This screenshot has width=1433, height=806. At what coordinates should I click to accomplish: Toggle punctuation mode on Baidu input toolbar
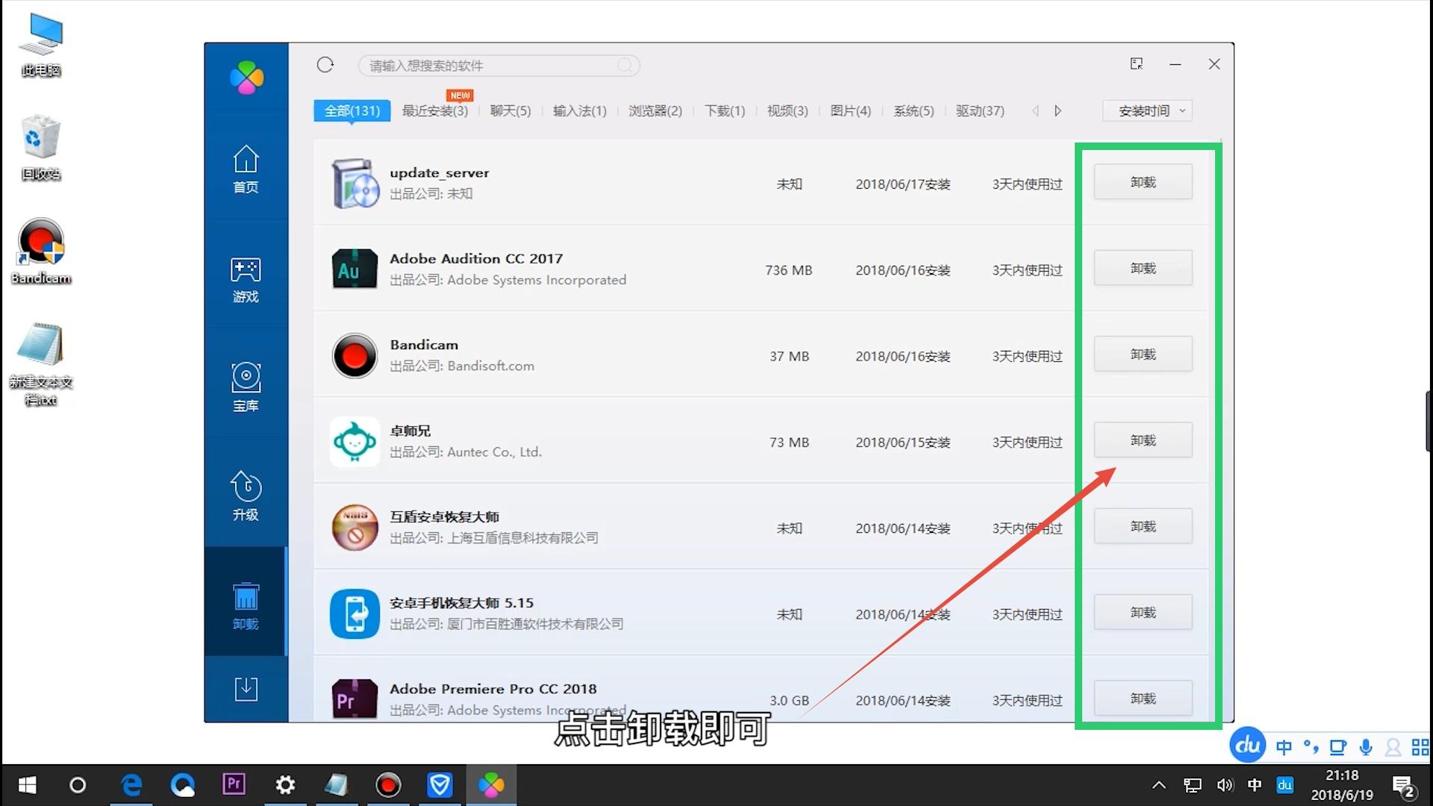(1311, 747)
